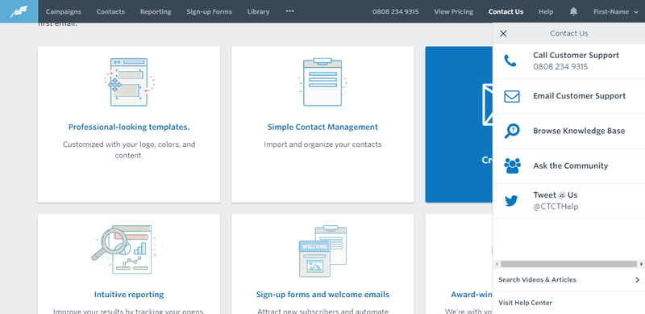Select Ask the Community option

569,166
